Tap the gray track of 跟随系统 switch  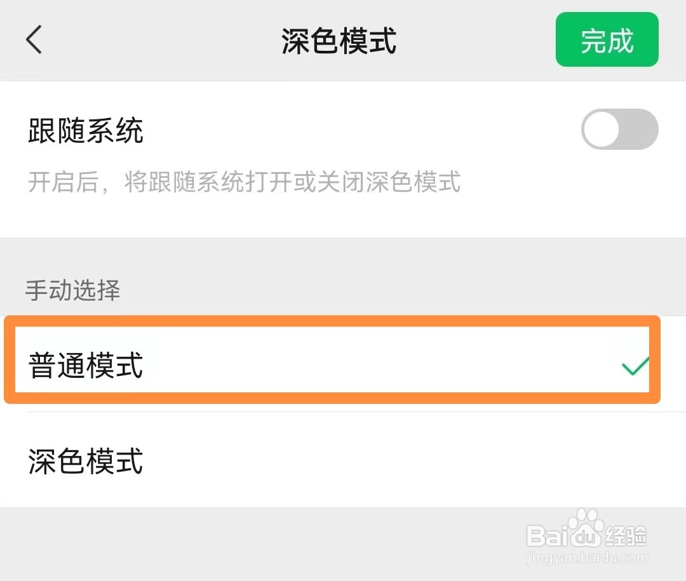pos(640,130)
